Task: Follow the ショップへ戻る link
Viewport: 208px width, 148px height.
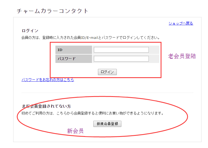Action: 181,23
